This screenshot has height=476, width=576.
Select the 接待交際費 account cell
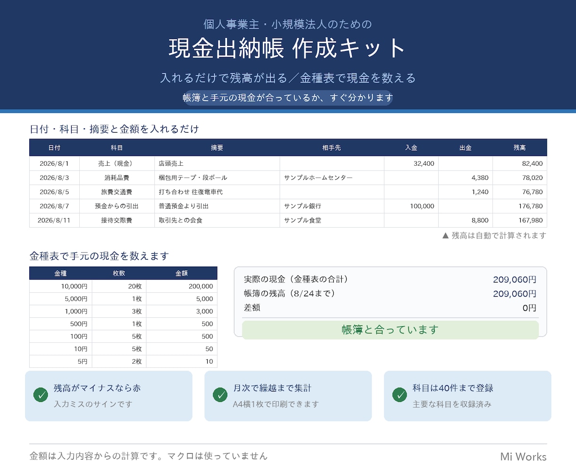pyautogui.click(x=117, y=220)
